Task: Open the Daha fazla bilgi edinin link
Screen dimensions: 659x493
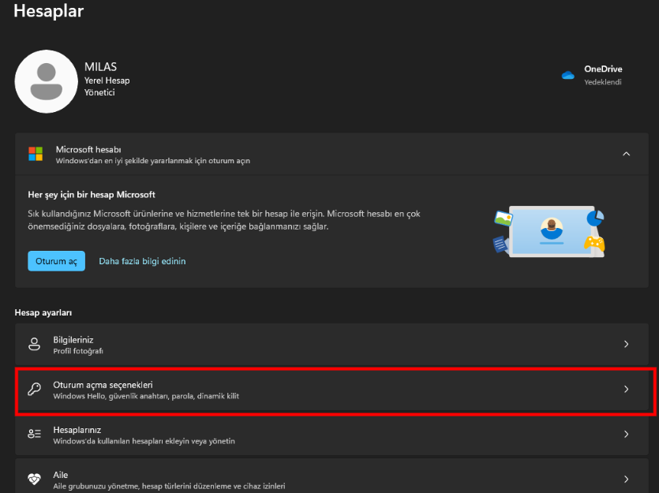Action: (142, 261)
